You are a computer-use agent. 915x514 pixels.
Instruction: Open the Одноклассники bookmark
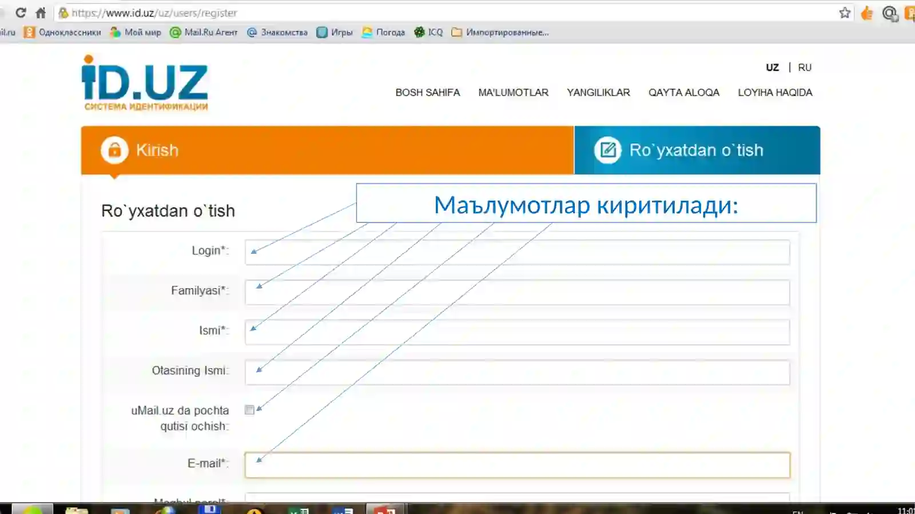click(62, 33)
